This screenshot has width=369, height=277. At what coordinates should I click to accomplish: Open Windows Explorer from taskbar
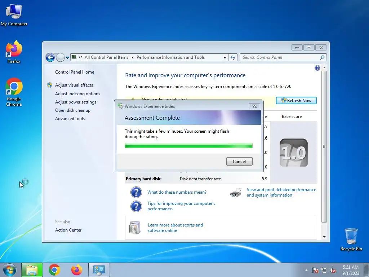tap(32, 270)
